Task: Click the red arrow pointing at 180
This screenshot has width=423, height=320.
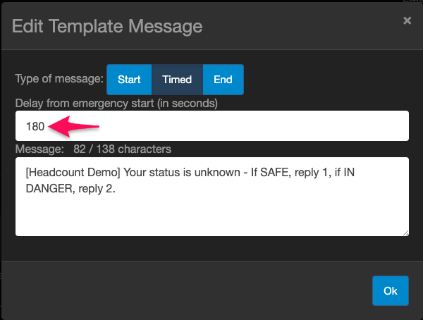Action: tap(76, 128)
